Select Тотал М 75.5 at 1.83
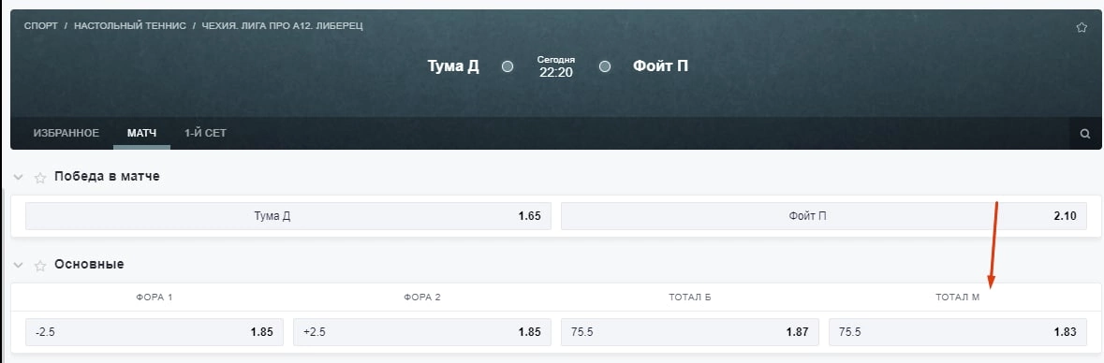Viewport: 1104px width, 363px height. coord(958,332)
